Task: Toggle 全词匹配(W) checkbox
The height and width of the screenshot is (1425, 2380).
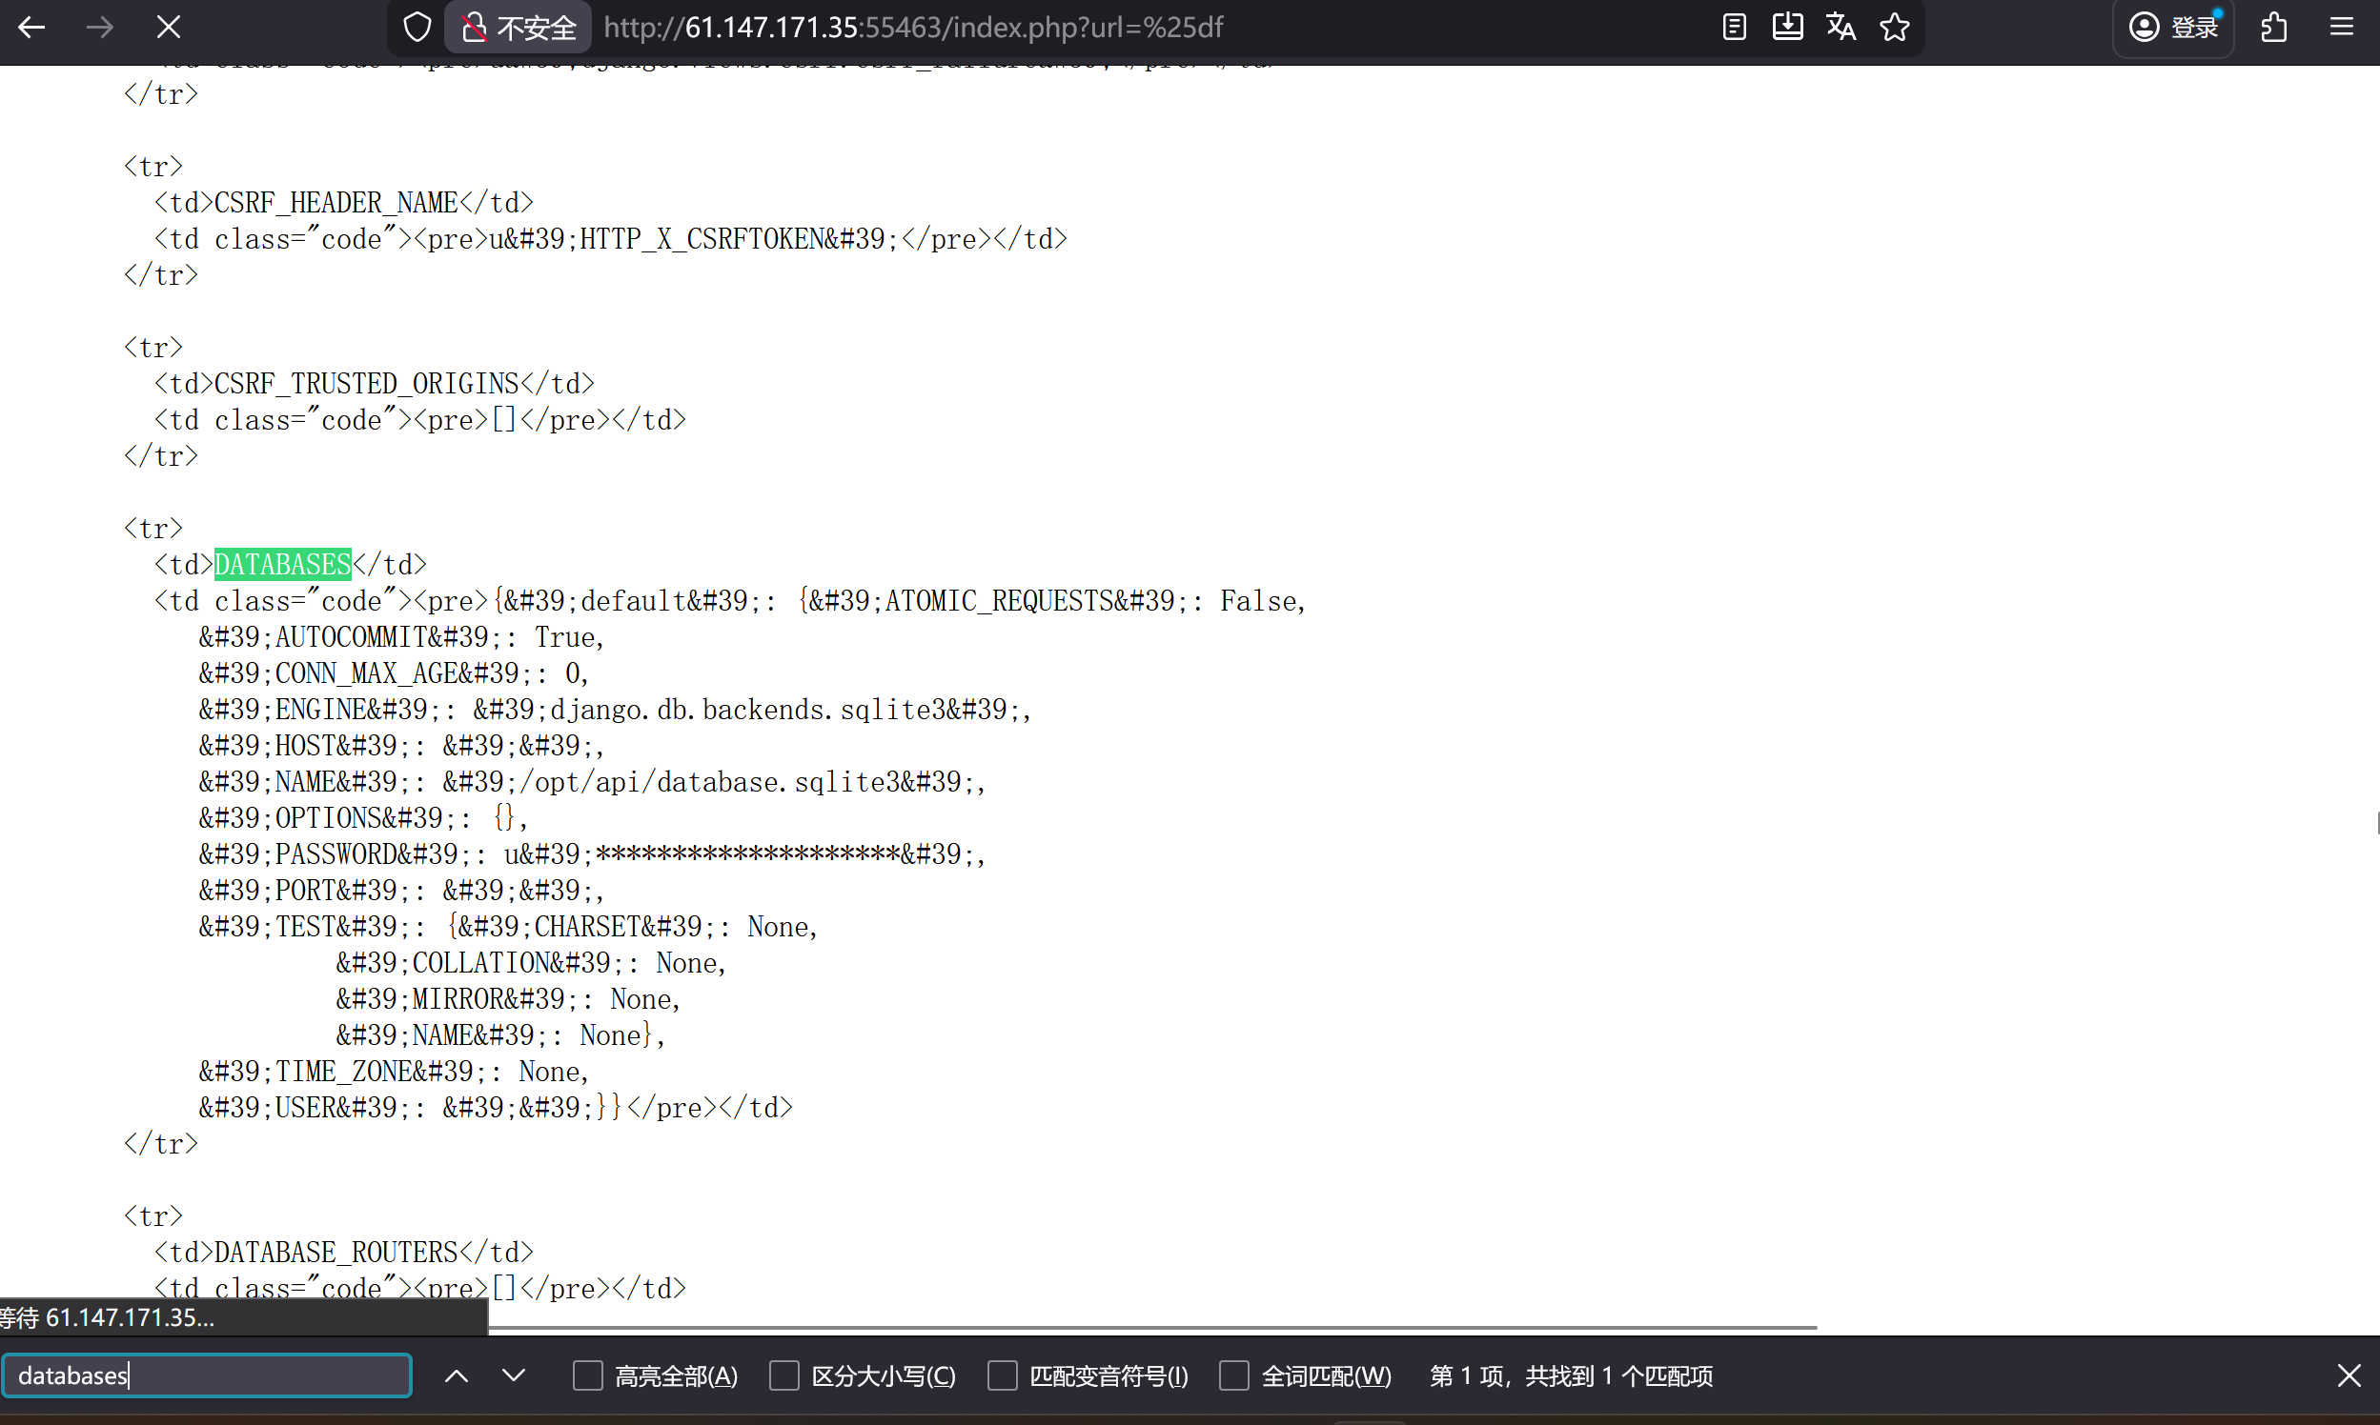Action: [1233, 1375]
